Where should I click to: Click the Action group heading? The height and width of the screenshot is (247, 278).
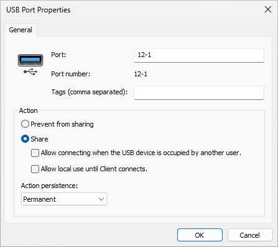pos(29,110)
